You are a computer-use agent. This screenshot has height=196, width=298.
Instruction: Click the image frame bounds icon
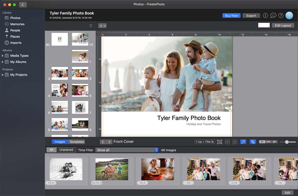pos(219,142)
